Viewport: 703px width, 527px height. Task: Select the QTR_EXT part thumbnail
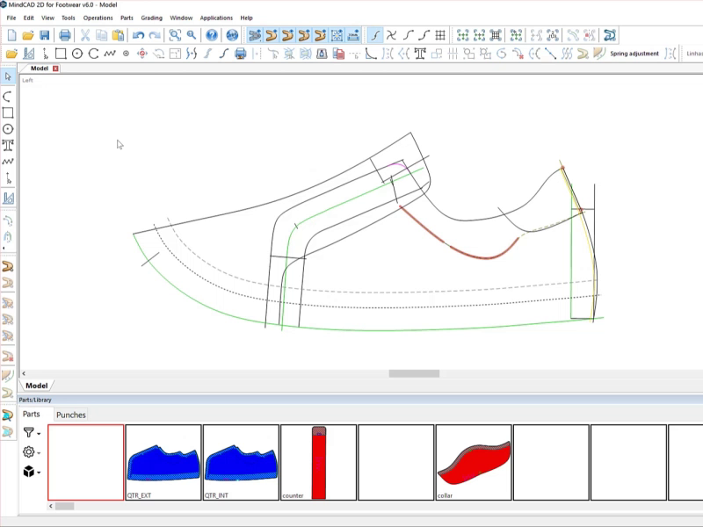coord(163,463)
